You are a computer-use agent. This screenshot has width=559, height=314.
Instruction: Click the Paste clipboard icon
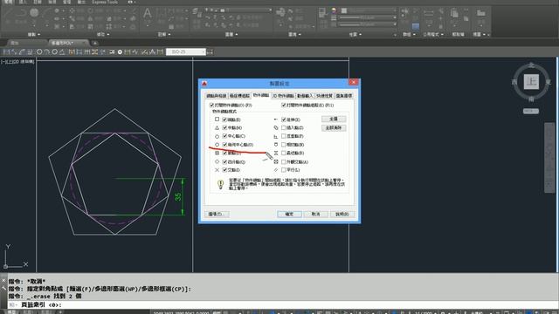(454, 13)
